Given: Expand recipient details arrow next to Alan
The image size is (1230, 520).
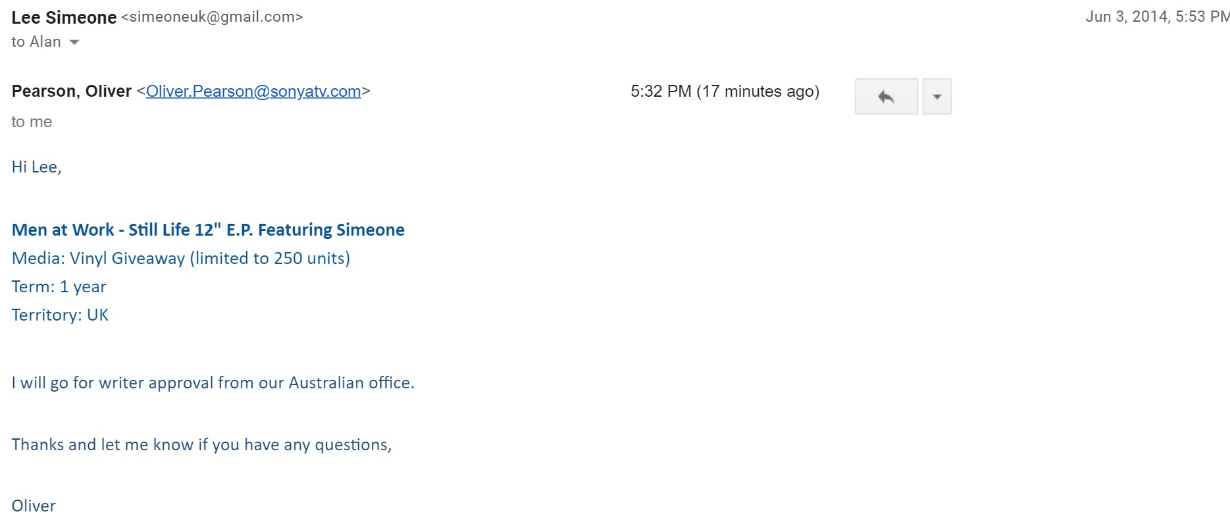Looking at the screenshot, I should [x=74, y=42].
